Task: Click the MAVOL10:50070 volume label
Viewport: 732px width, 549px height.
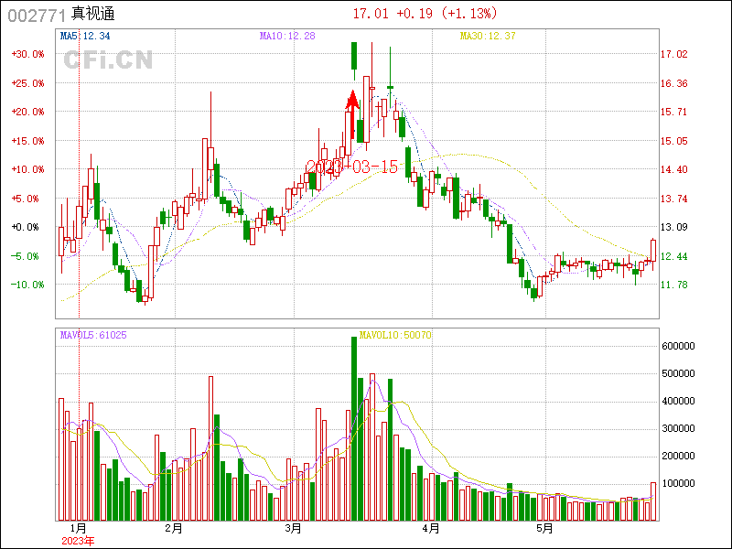Action: coord(395,336)
